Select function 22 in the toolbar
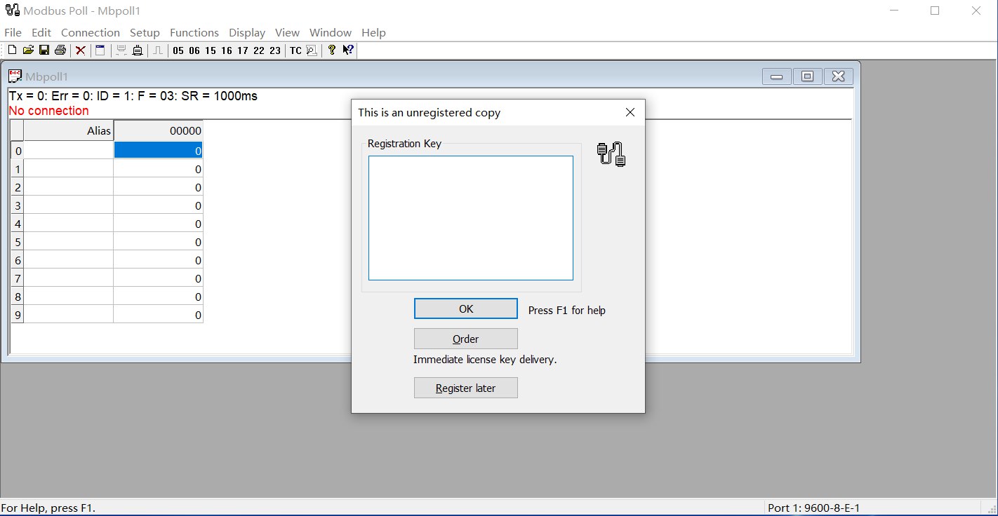 259,50
